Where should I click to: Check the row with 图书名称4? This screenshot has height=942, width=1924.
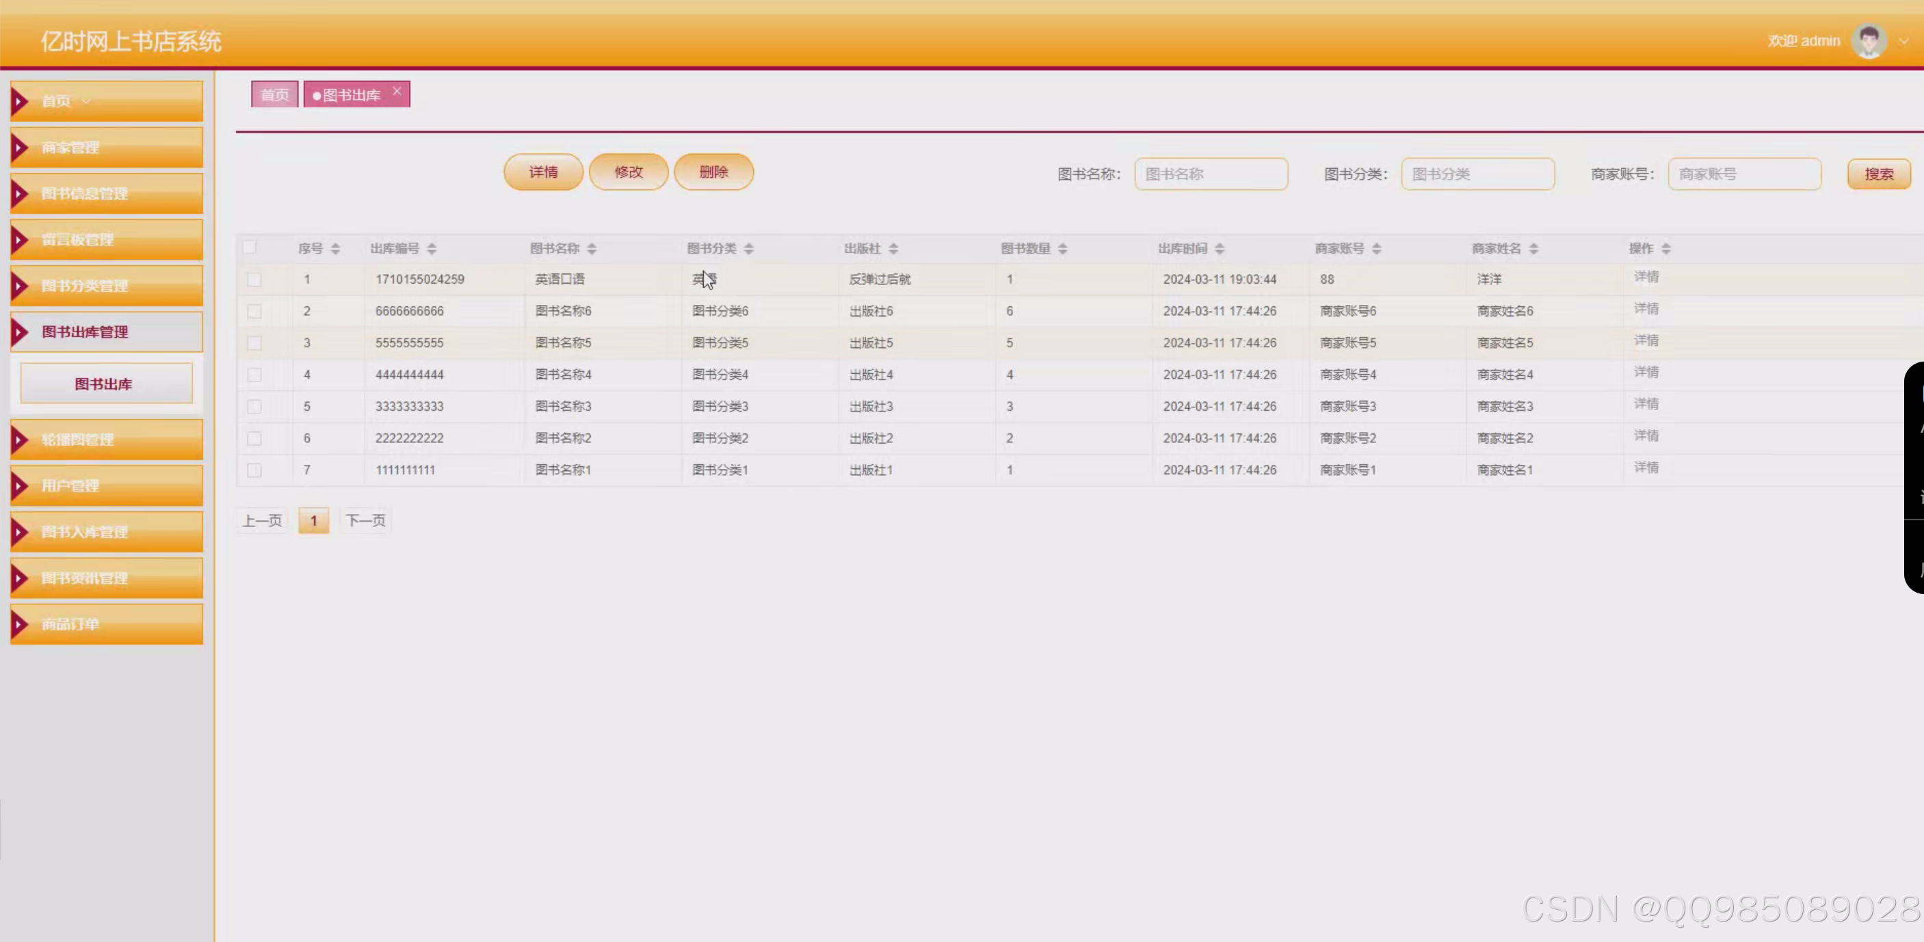click(x=254, y=375)
